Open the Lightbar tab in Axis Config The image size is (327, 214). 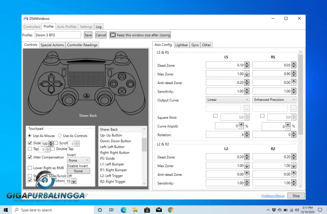[x=181, y=45]
